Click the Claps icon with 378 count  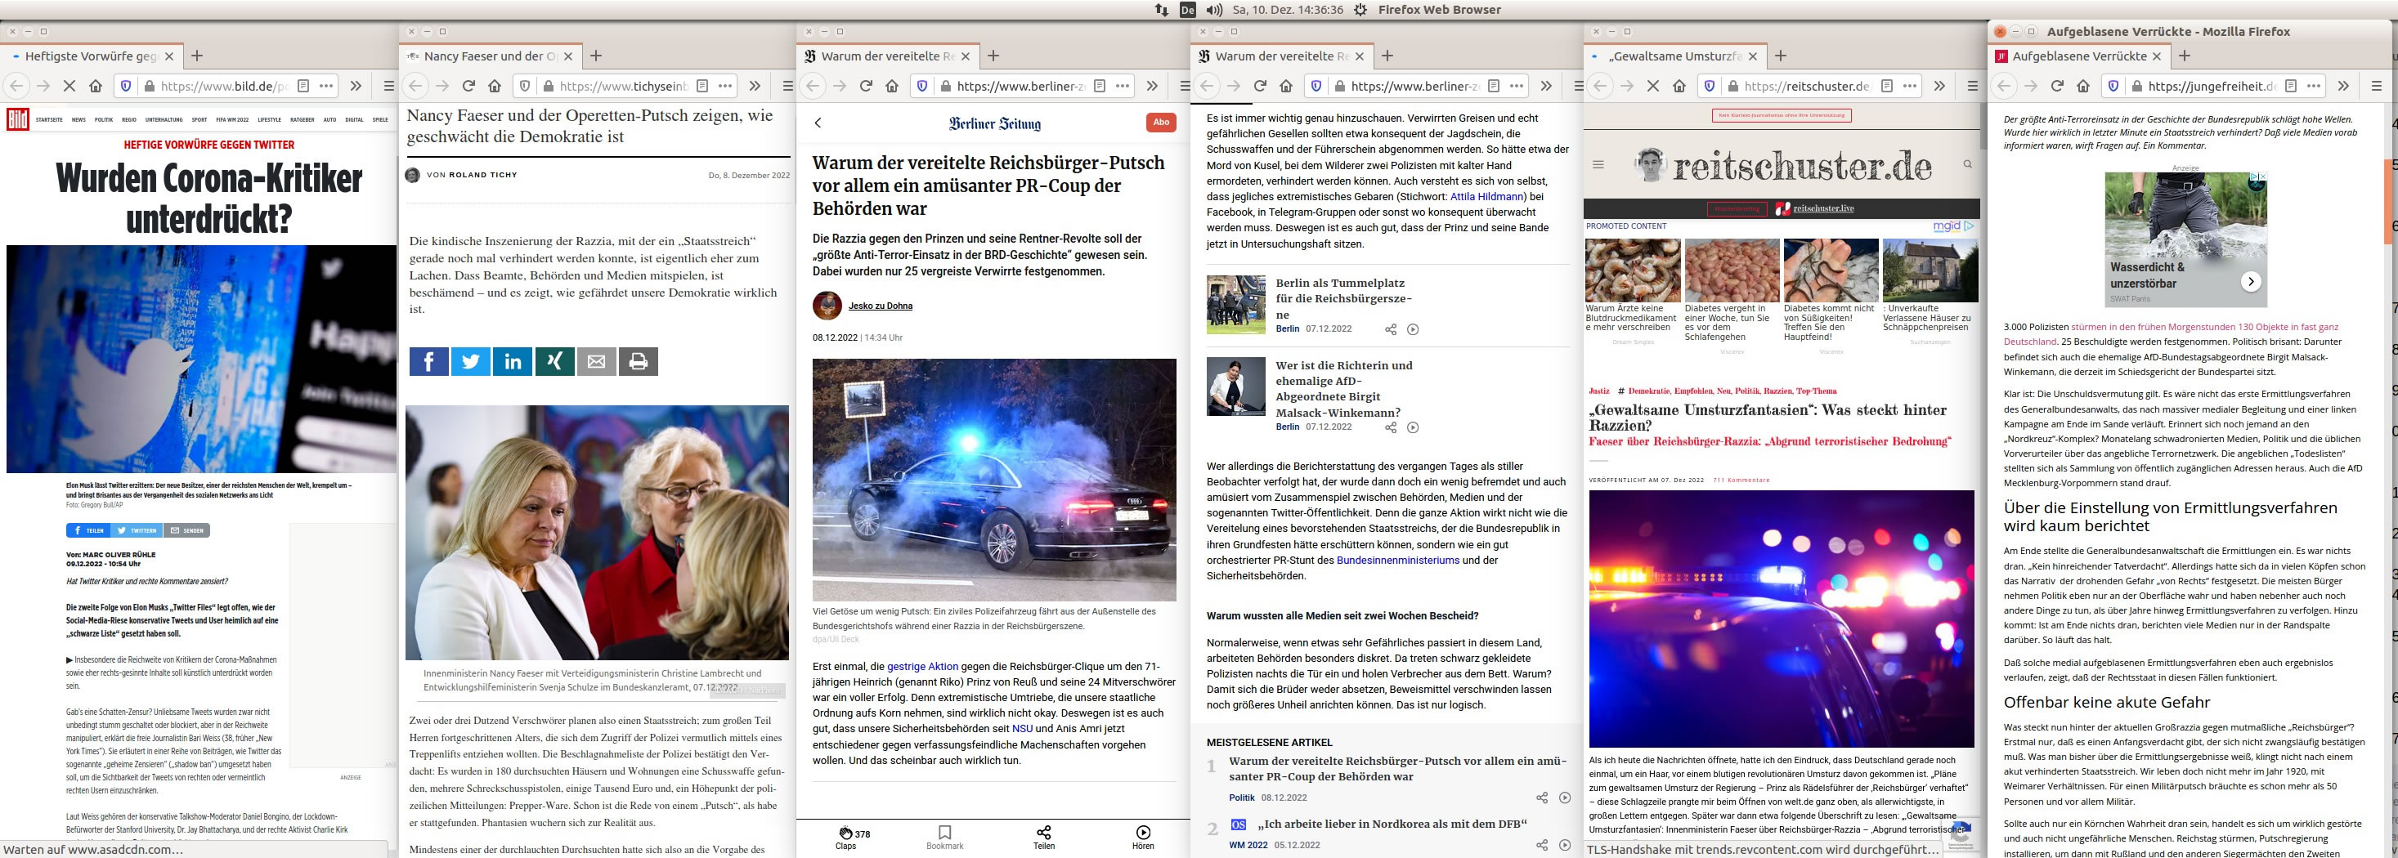coord(845,833)
